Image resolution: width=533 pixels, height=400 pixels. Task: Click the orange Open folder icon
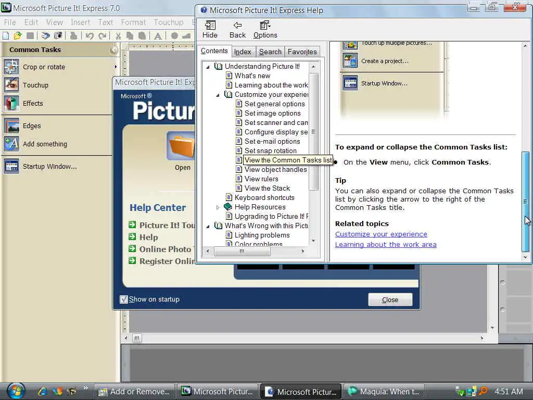181,146
